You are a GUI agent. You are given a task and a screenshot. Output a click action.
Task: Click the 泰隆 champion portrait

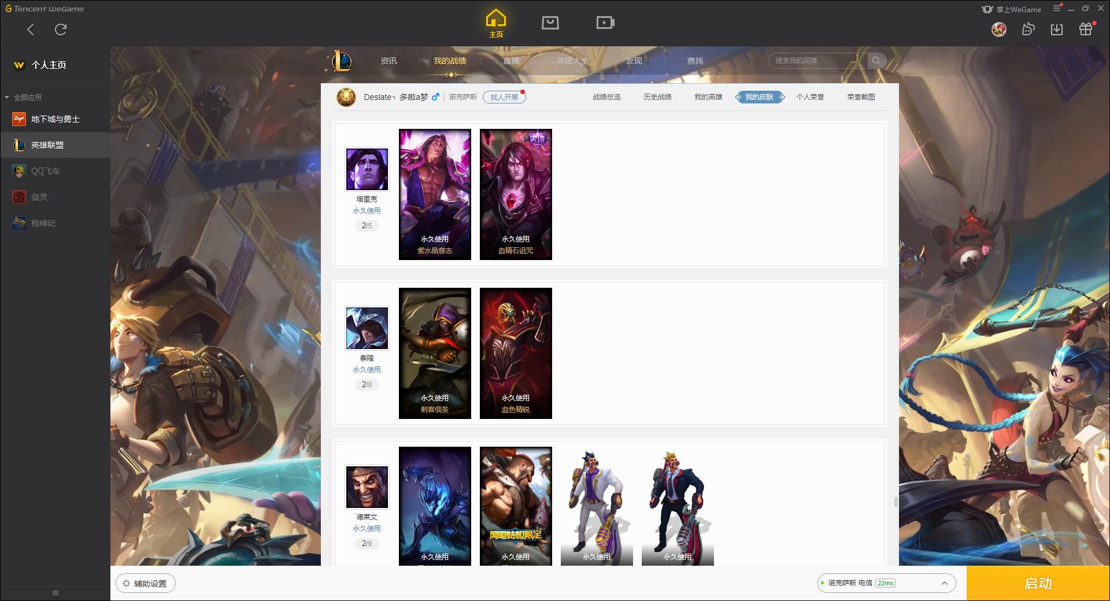tap(367, 328)
